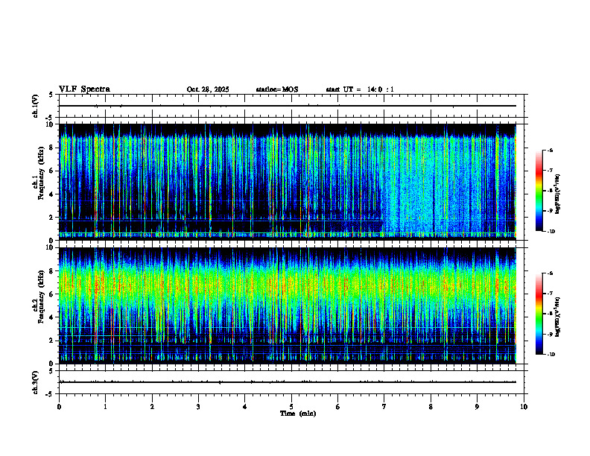Image resolution: width=590 pixels, height=456 pixels.
Task: Click the '-10' label on ch.2 color scale
Action: coord(551,355)
